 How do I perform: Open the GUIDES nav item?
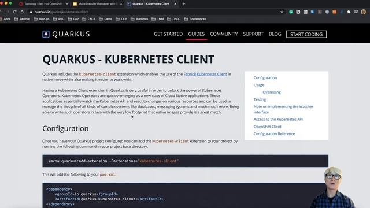coord(197,34)
